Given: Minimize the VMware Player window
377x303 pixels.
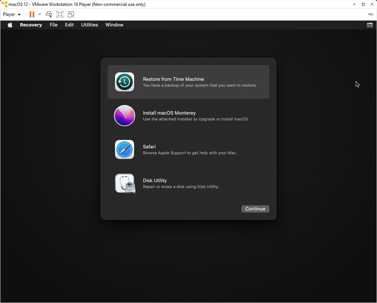Looking at the screenshot, I should [x=354, y=4].
